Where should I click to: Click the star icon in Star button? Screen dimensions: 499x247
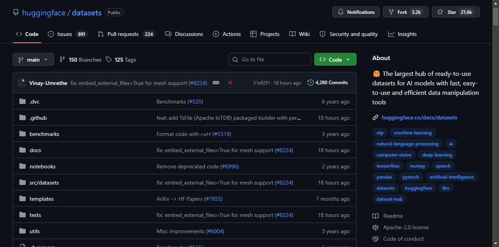[440, 12]
